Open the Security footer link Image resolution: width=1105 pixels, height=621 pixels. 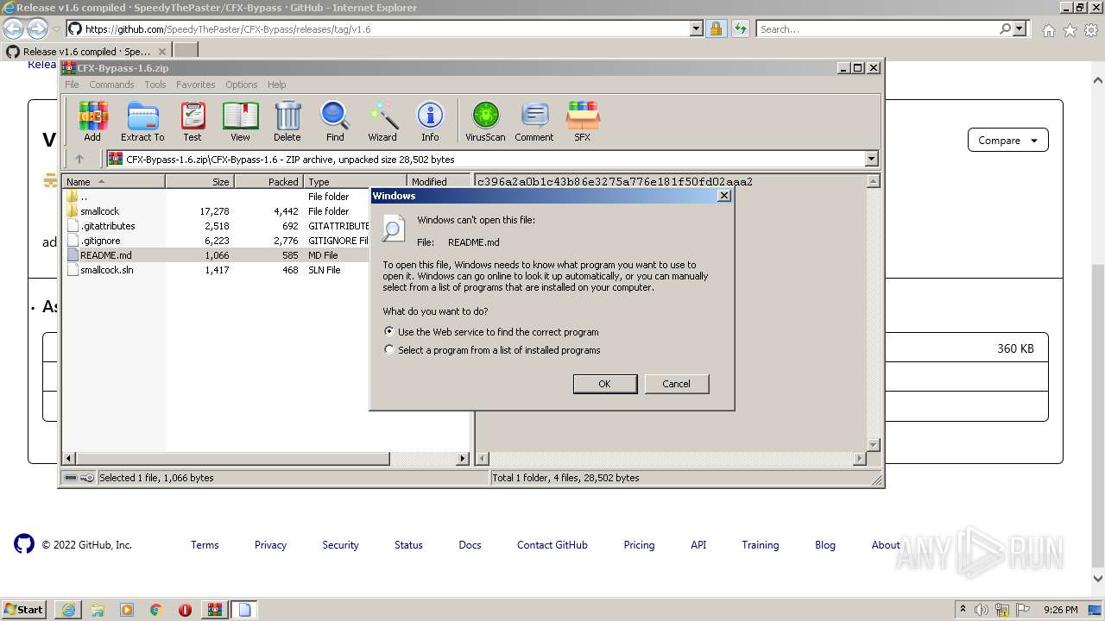tap(340, 545)
